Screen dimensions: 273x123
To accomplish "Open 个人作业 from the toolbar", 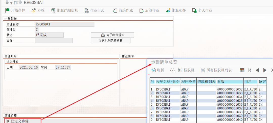I will point(202,10).
